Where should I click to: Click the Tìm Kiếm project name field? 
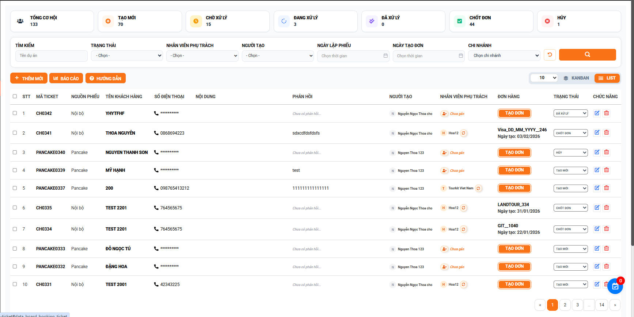[x=51, y=56]
